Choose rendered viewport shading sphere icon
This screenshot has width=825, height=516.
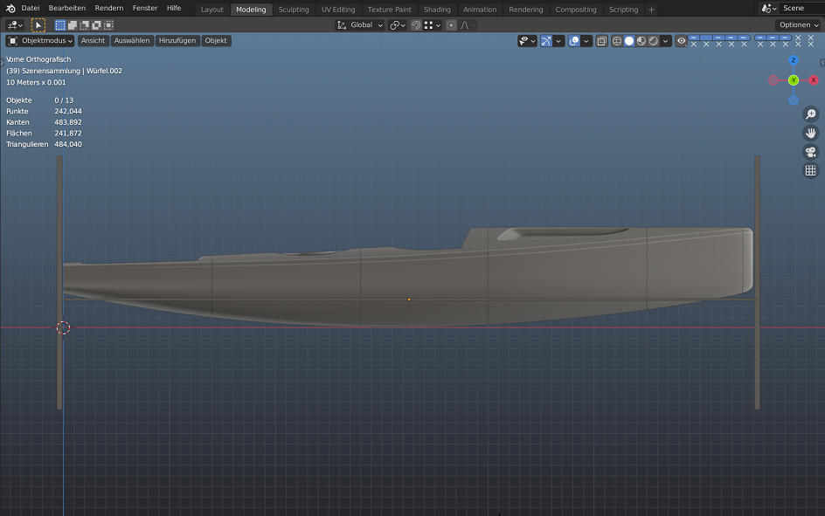[653, 41]
